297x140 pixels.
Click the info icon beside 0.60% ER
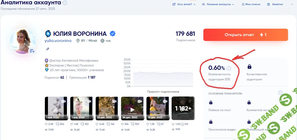coord(229,68)
